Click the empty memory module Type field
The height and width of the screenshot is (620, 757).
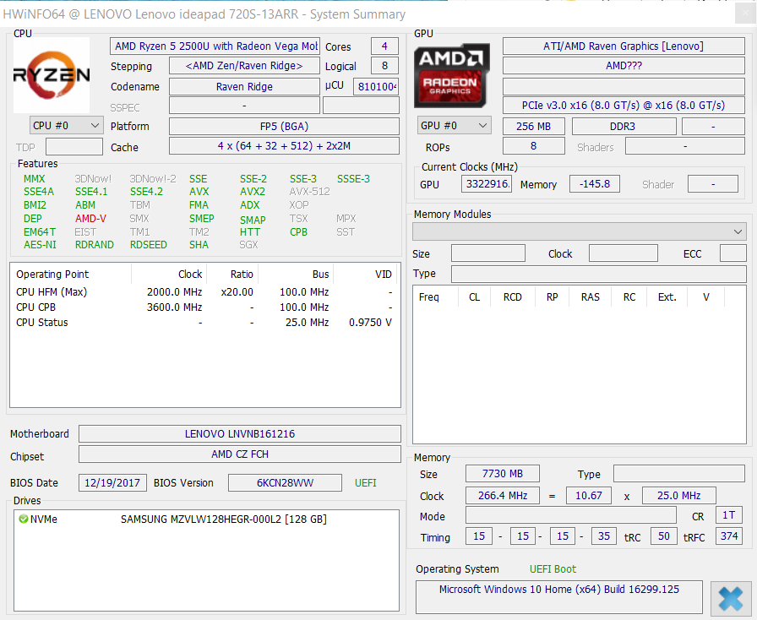click(x=599, y=274)
